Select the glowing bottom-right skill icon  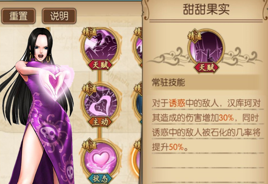137,159
